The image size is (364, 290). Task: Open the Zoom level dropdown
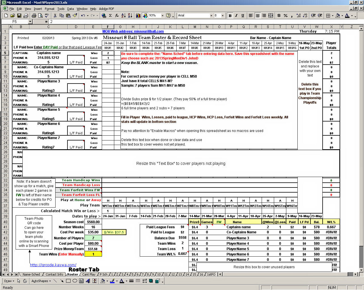(162, 16)
